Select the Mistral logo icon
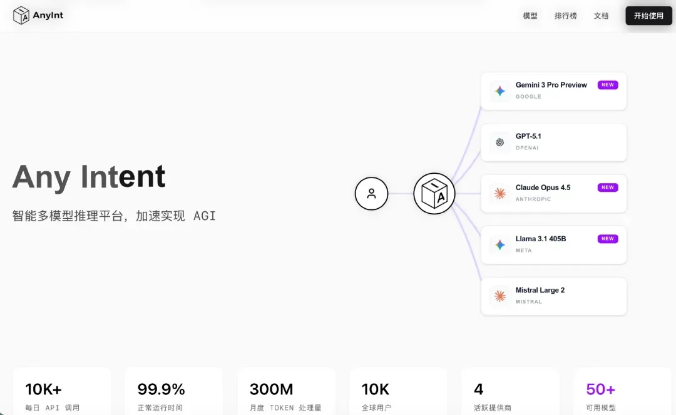676x415 pixels. [499, 296]
